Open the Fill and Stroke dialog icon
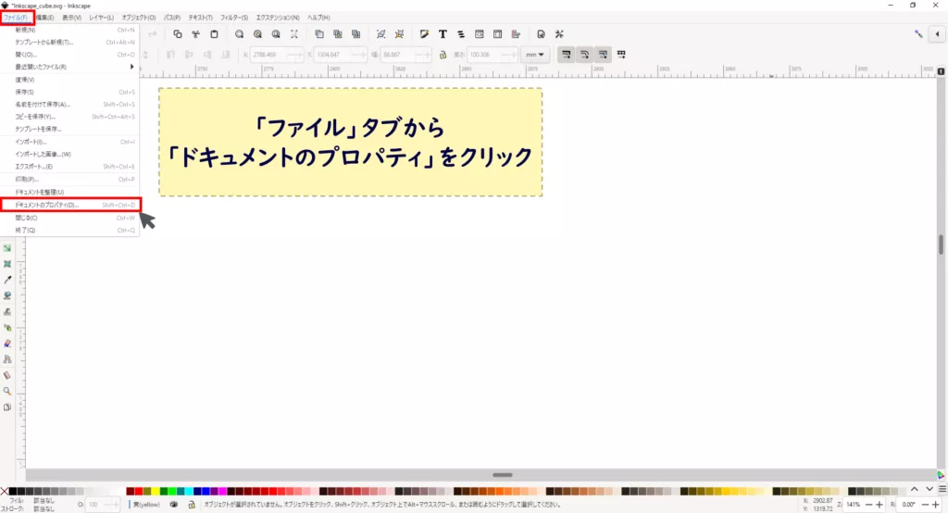Viewport: 948px width, 513px height. coord(424,34)
